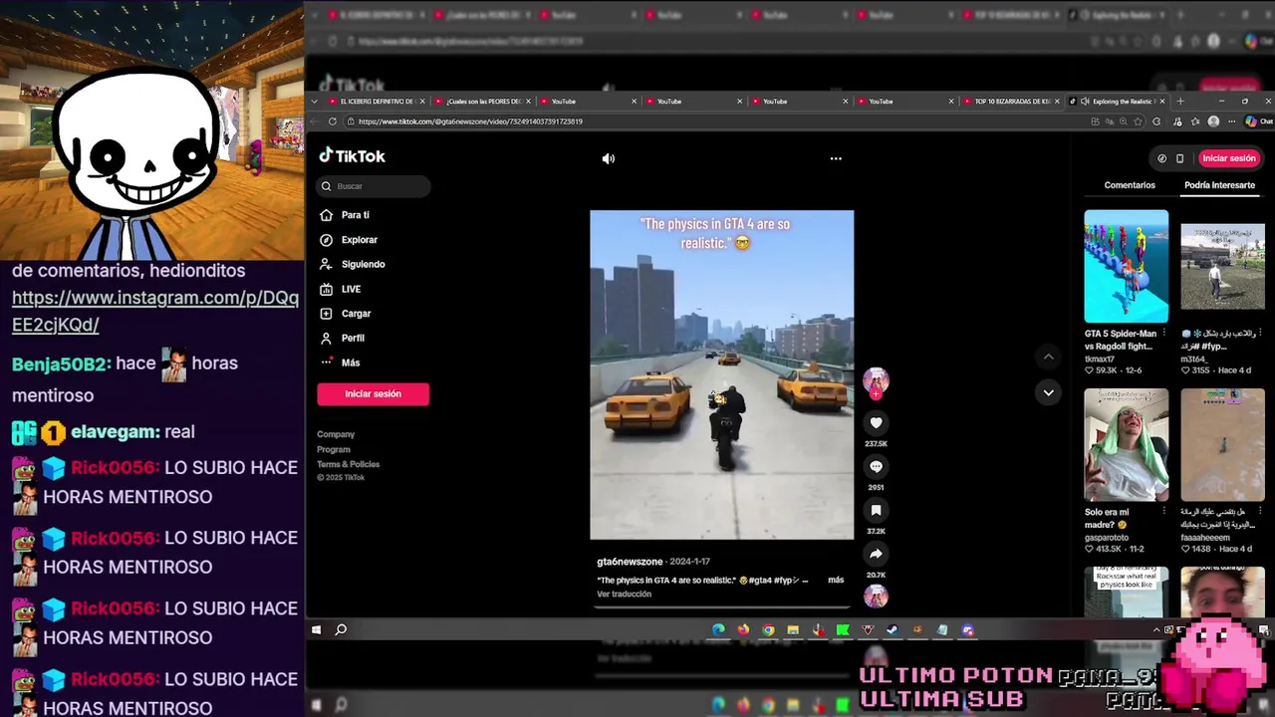
Task: Click Ver traducción under the caption
Action: 624,595
